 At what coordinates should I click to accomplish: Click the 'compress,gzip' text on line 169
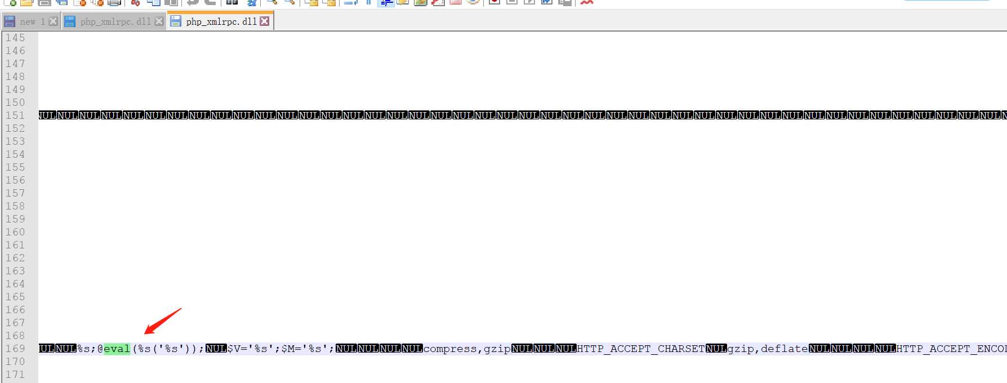(467, 349)
